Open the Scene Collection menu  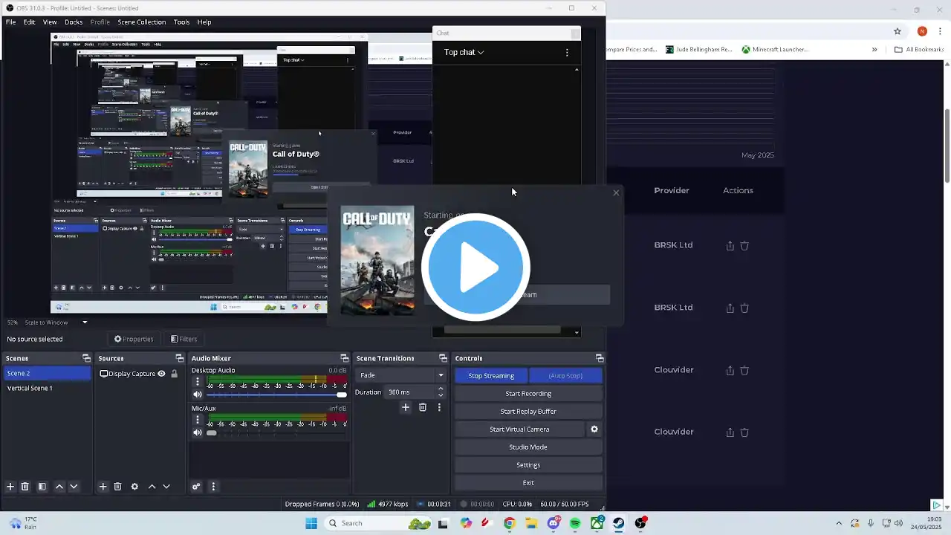coord(141,22)
